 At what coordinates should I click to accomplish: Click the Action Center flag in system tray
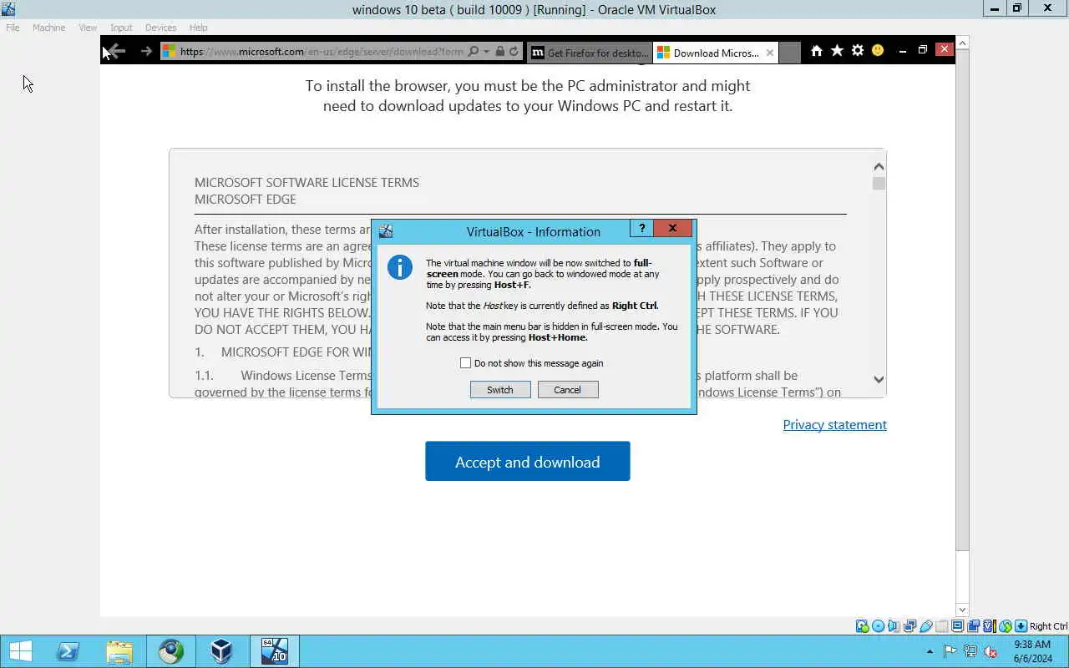[x=950, y=651]
